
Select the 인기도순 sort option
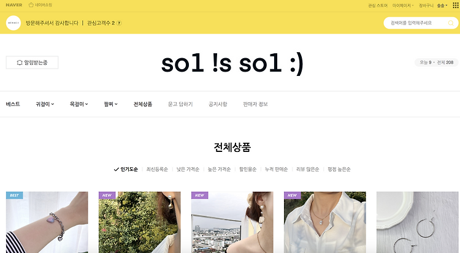(126, 169)
